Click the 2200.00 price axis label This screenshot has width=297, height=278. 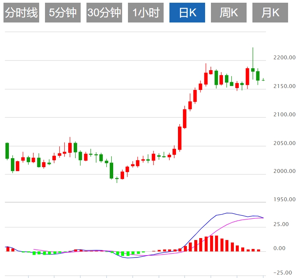[x=284, y=58]
